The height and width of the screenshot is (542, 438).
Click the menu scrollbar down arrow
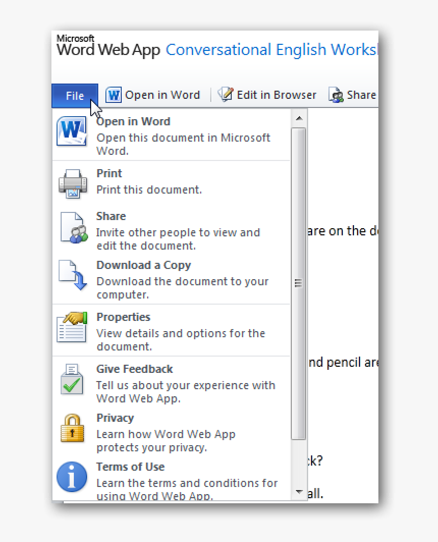click(x=299, y=492)
